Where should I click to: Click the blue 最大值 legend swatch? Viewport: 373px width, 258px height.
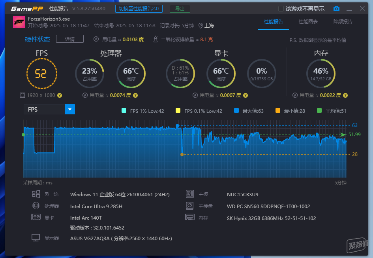pos(236,110)
